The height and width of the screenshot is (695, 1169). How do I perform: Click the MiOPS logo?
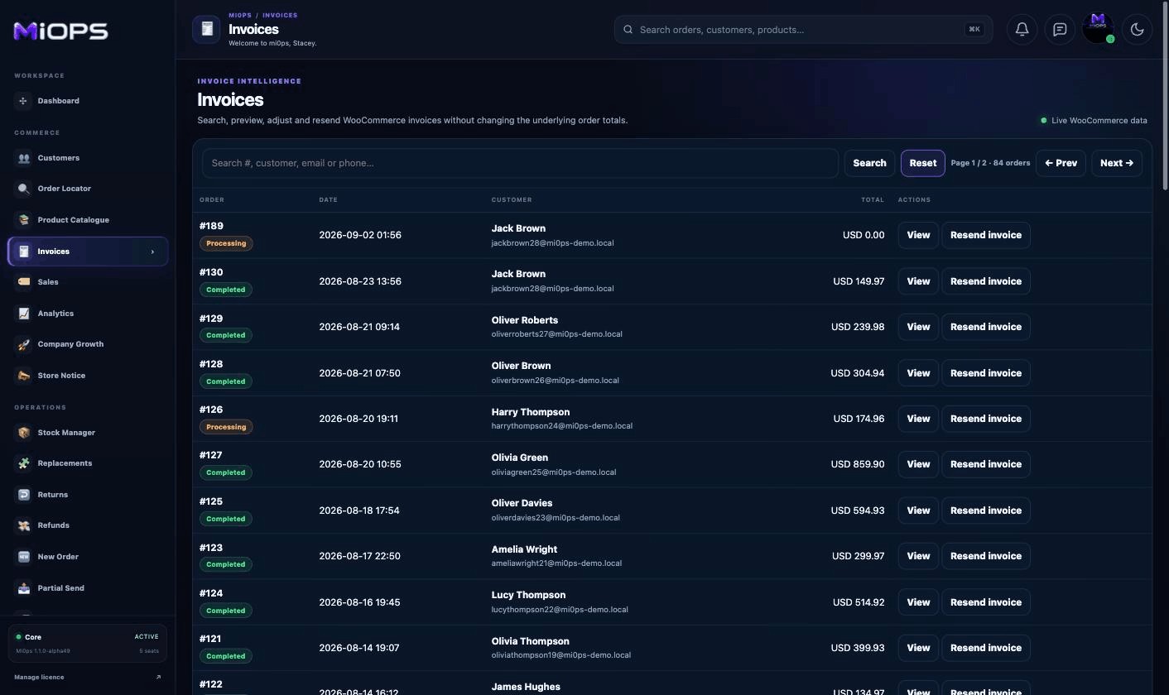coord(60,31)
